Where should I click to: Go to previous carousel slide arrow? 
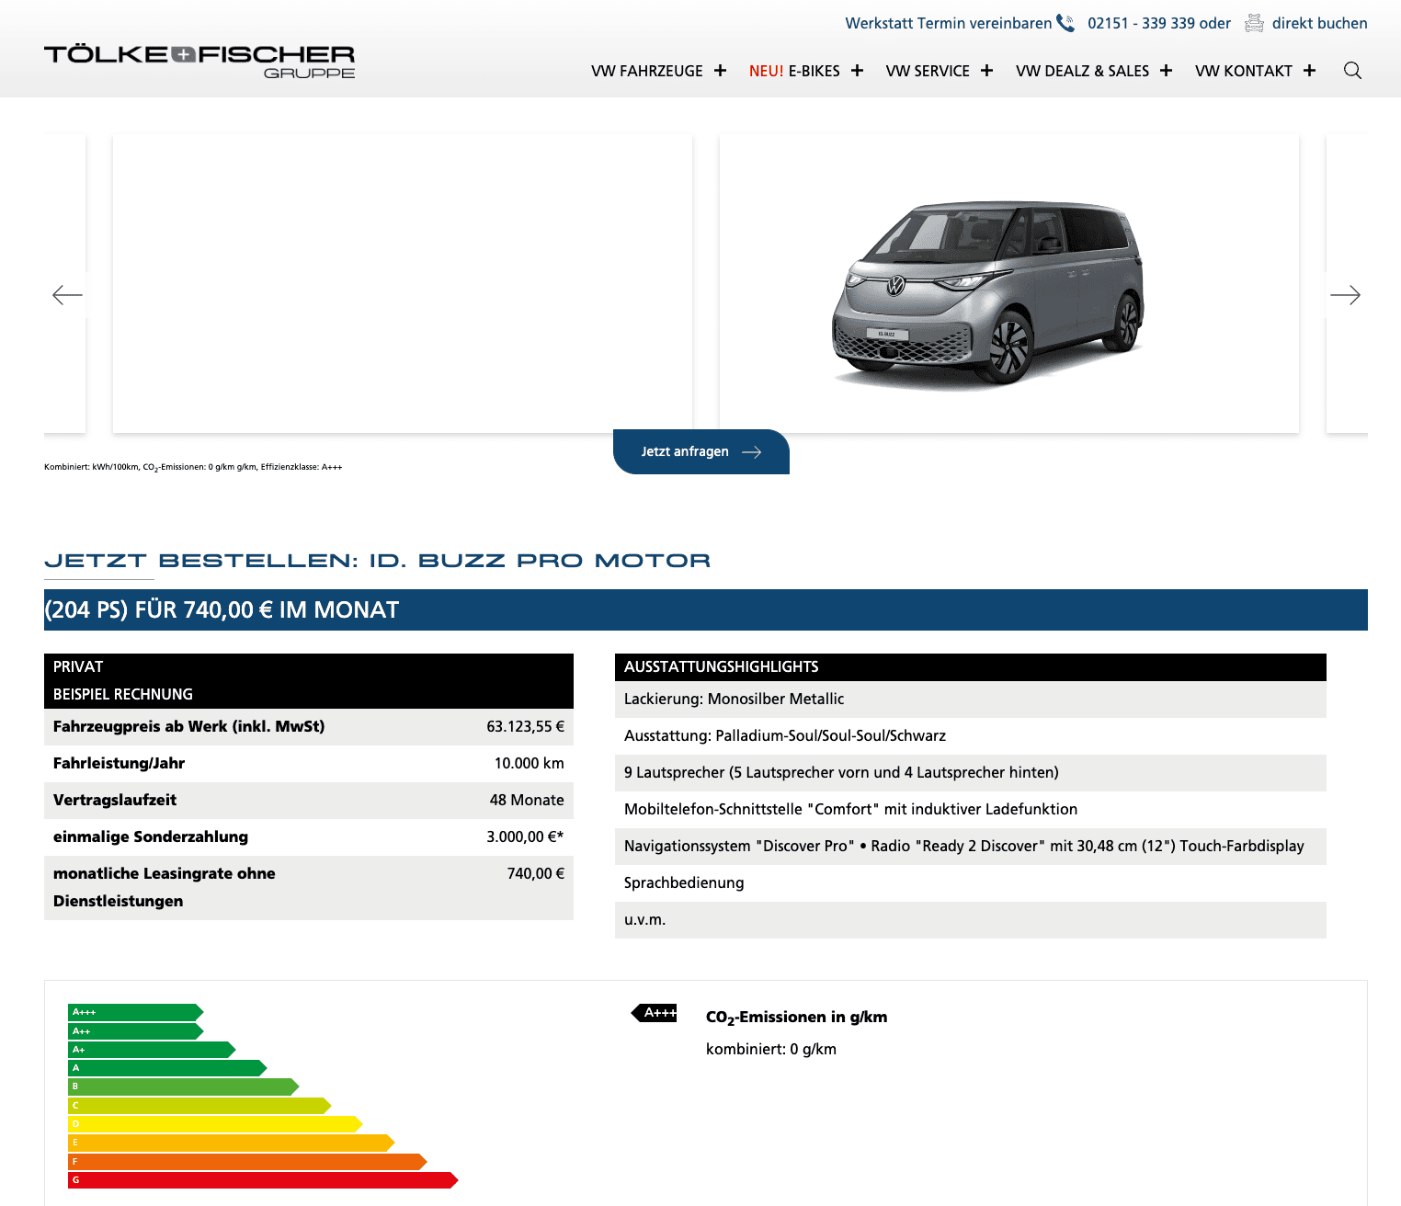point(67,295)
